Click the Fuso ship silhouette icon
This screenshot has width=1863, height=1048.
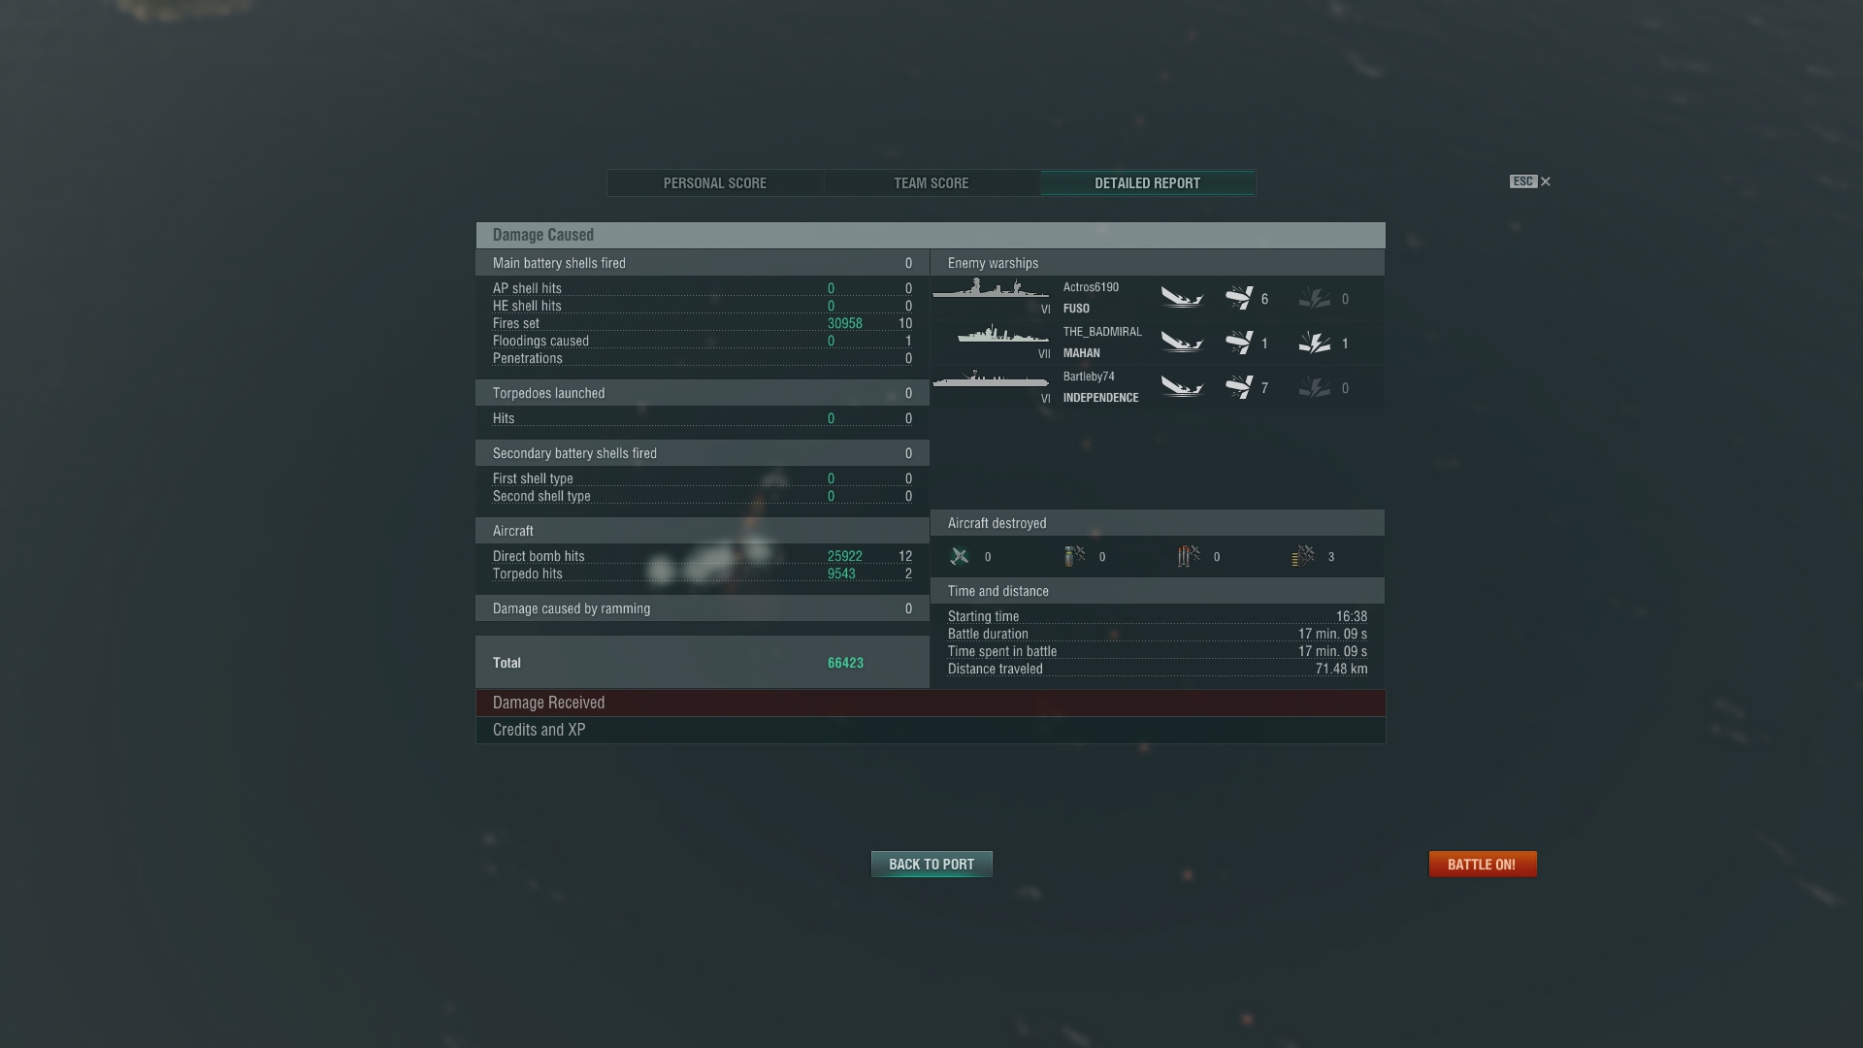(x=991, y=289)
